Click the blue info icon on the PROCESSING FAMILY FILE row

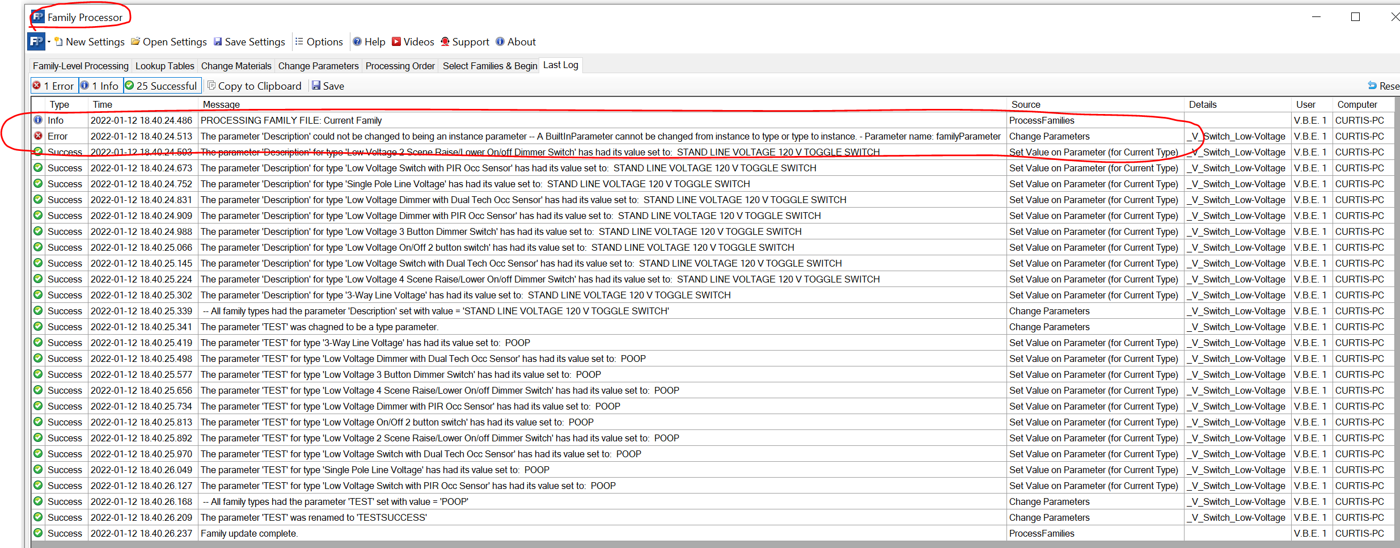click(37, 120)
